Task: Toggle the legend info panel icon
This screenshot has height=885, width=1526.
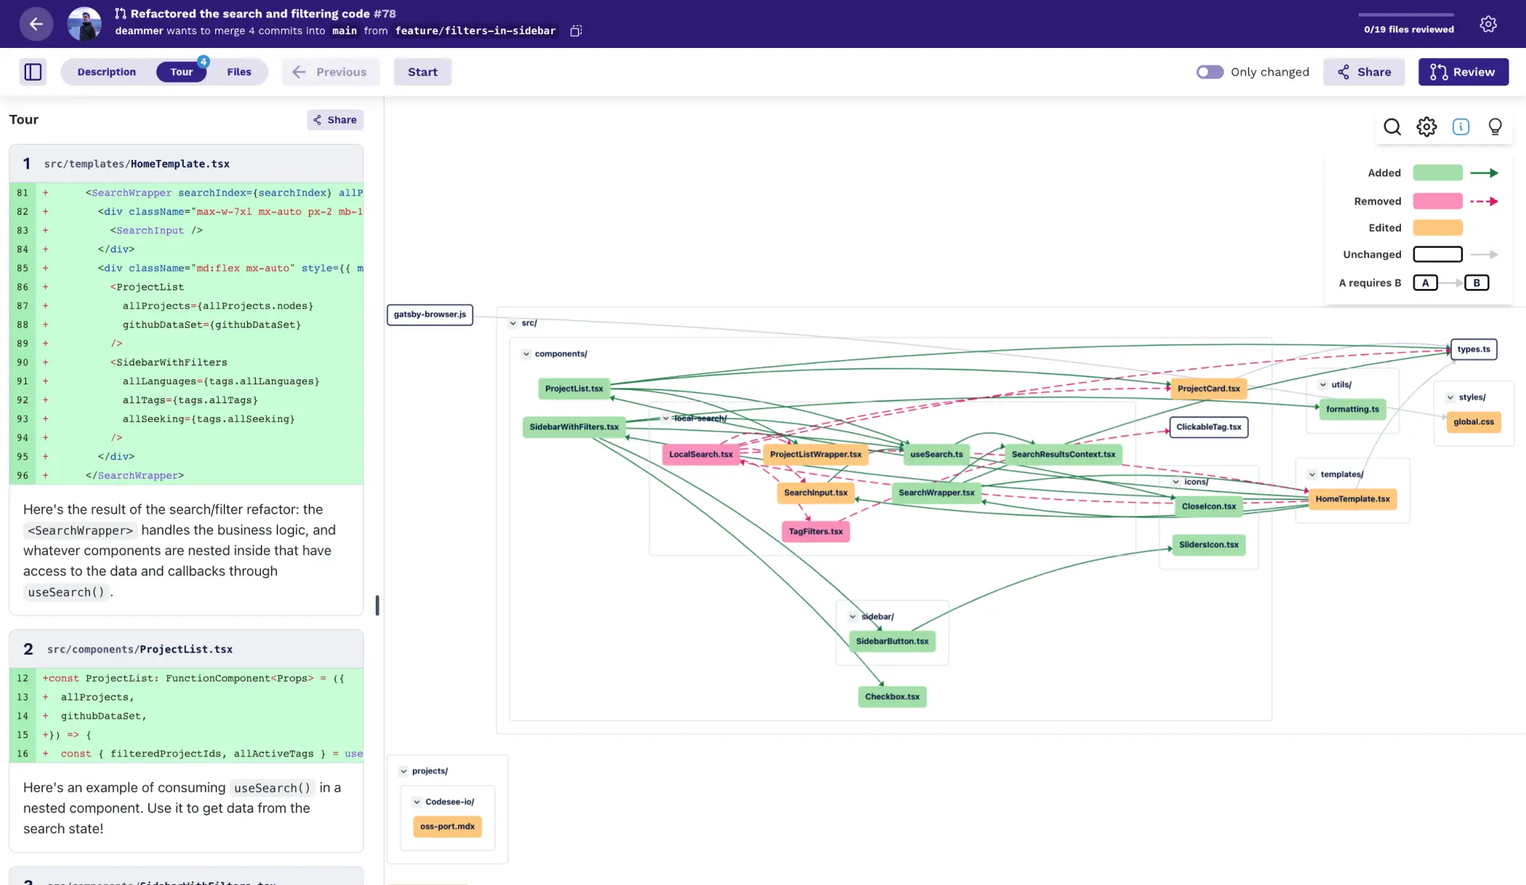Action: pyautogui.click(x=1461, y=126)
